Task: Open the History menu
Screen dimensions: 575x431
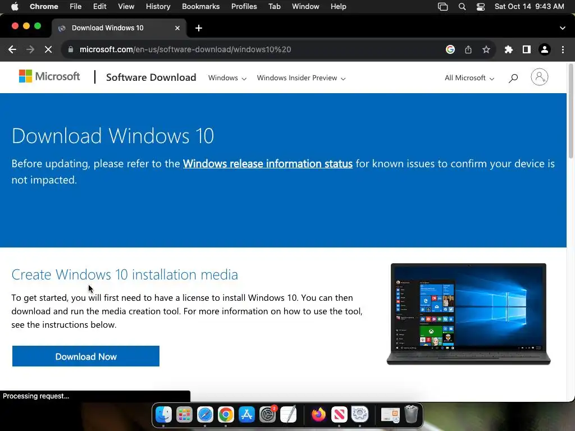Action: 158,7
